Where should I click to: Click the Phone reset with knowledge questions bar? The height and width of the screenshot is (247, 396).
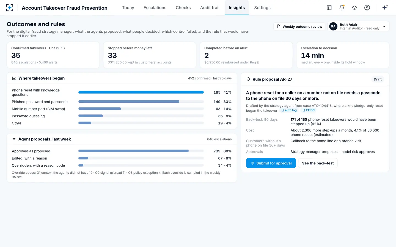141,92
